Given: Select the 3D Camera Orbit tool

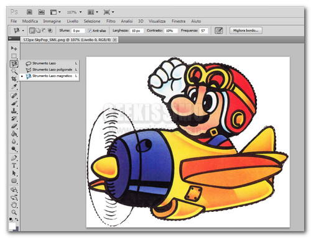Looking at the screenshot, I should (x=14, y=197).
